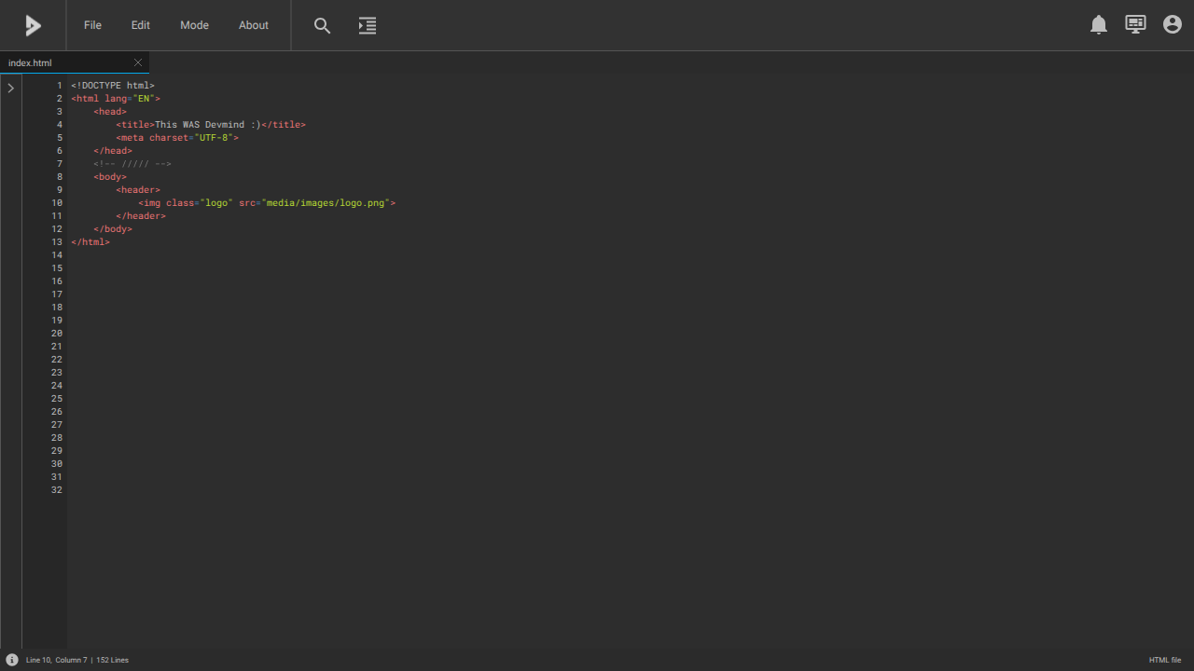Click the indent/format code icon
Viewport: 1194px width, 671px height.
click(368, 26)
